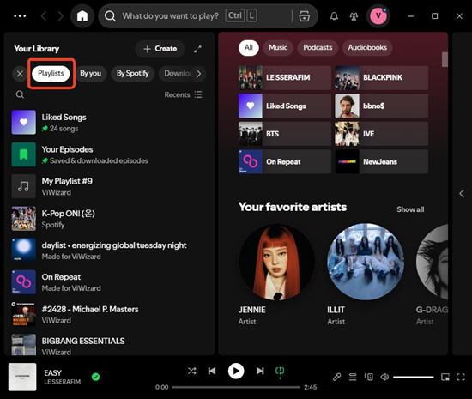
Task: Select the All tab
Action: [x=249, y=48]
